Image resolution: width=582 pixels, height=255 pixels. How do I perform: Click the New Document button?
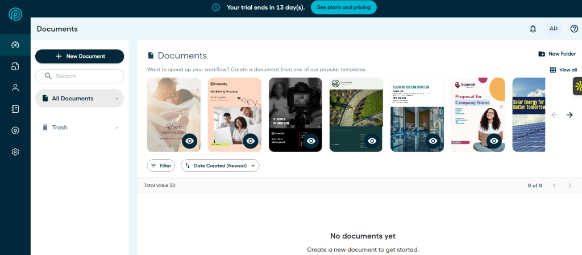pyautogui.click(x=80, y=56)
